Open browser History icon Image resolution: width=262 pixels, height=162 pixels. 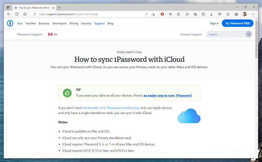click(203, 14)
